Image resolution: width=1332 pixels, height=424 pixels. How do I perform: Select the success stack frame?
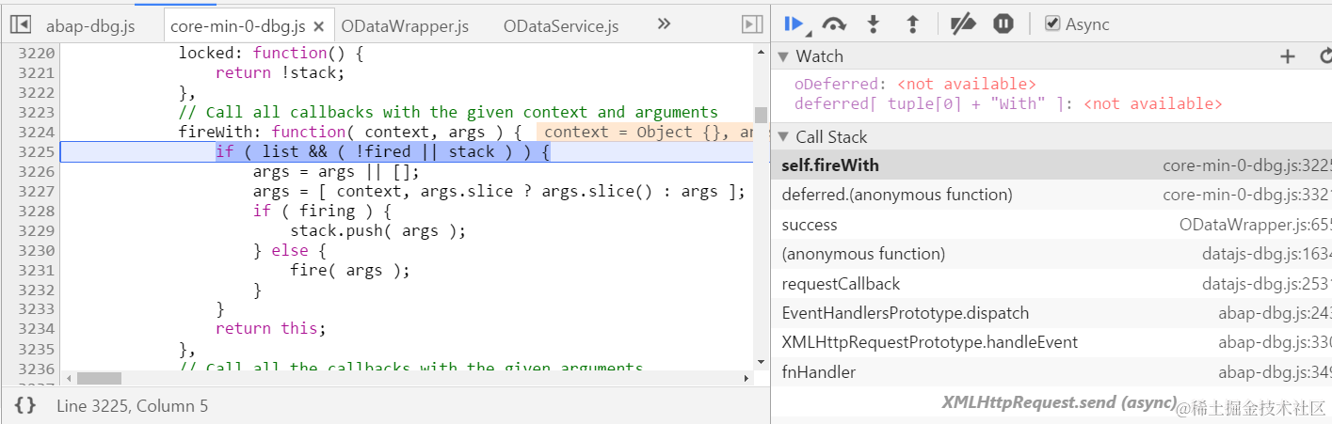tap(1051, 225)
